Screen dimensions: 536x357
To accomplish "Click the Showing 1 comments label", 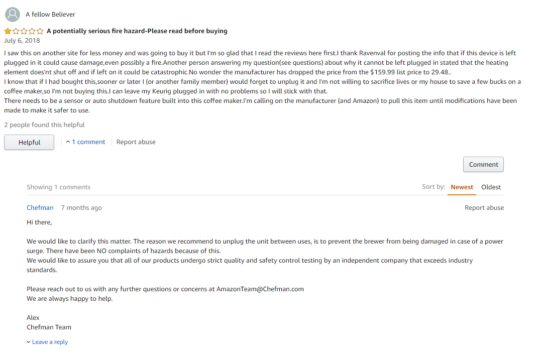I will pos(58,187).
